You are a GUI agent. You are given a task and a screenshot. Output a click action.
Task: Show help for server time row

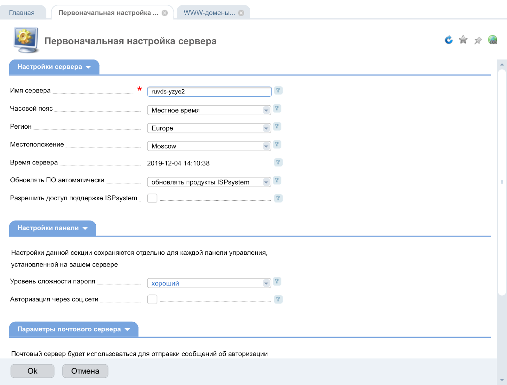pyautogui.click(x=278, y=163)
